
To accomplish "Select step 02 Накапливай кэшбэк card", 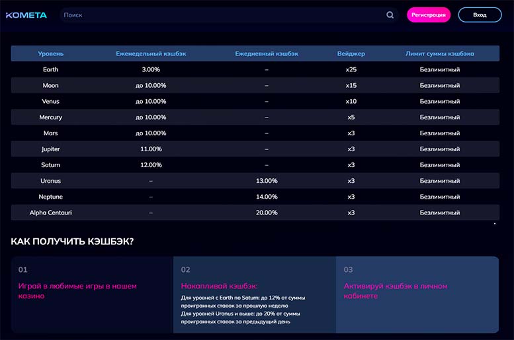I will coord(255,294).
